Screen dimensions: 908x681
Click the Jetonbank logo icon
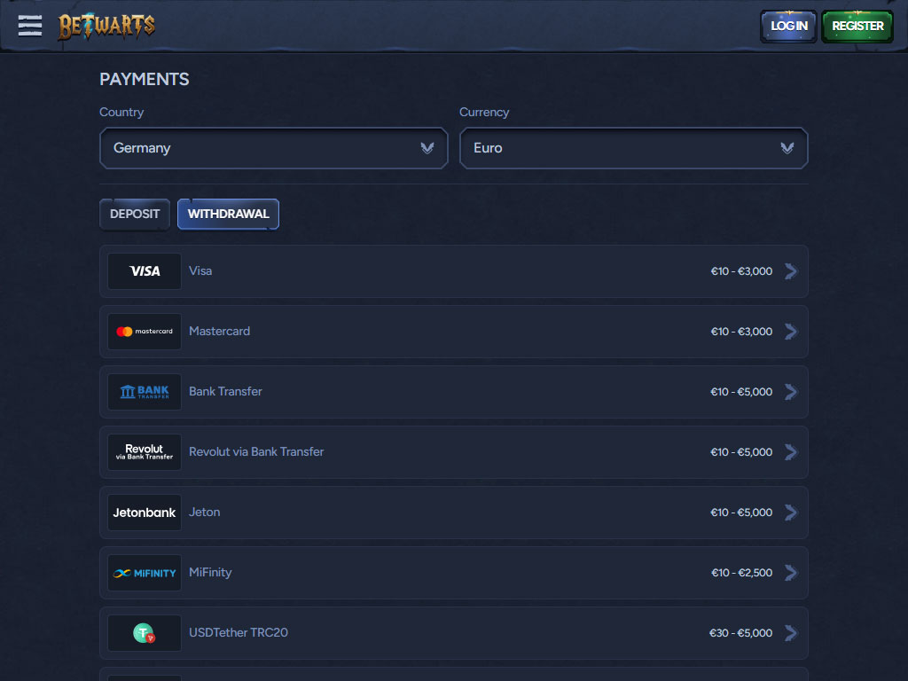click(145, 513)
